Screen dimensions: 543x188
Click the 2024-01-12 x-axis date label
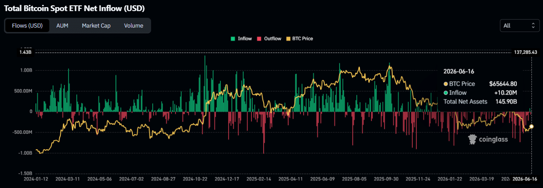click(36, 179)
